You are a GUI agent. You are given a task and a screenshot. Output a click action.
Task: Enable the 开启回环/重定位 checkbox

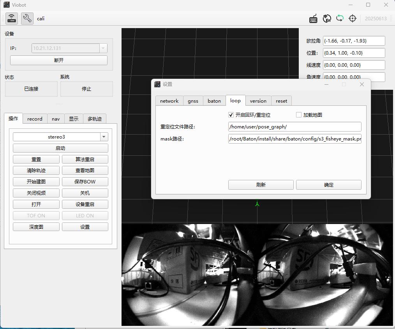tap(231, 115)
